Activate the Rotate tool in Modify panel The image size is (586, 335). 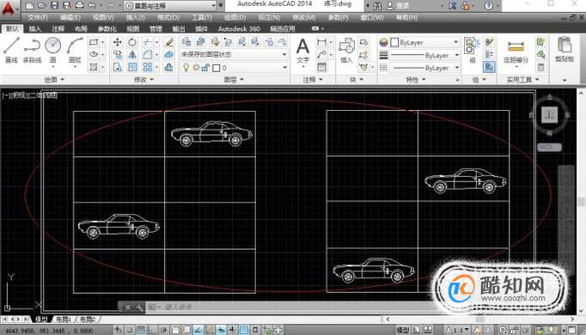[132, 42]
